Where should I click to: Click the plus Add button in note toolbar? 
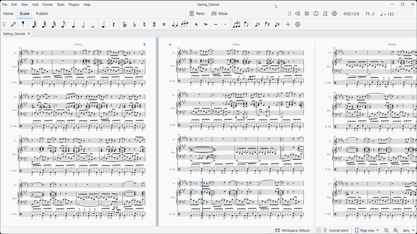[x=288, y=24]
